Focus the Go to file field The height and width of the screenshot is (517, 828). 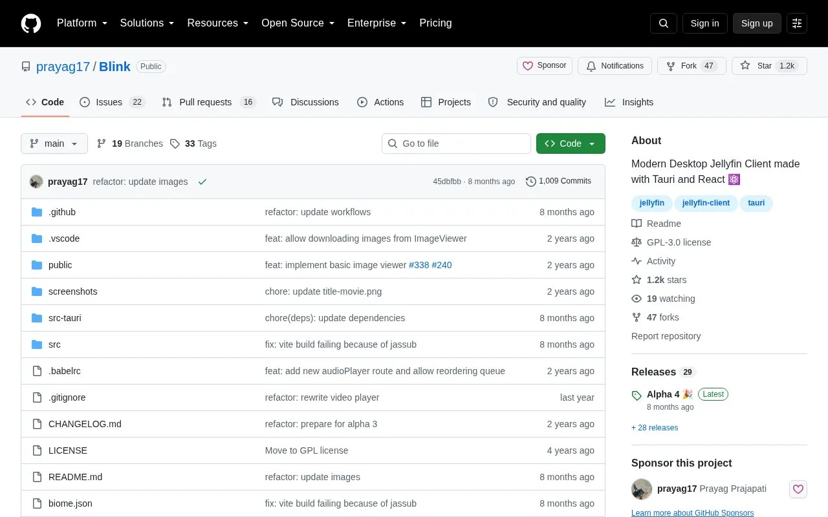click(456, 143)
